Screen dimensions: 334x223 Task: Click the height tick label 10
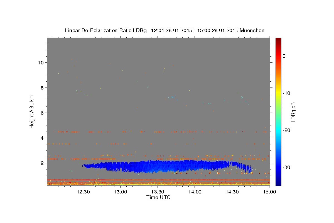41,62
